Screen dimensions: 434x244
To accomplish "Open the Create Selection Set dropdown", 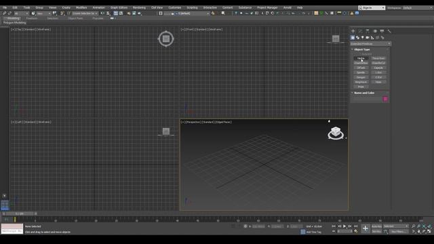I will click(x=85, y=14).
